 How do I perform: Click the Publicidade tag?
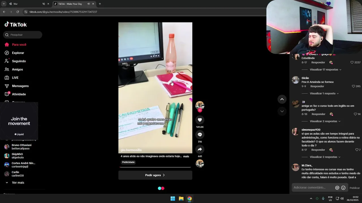(128, 162)
